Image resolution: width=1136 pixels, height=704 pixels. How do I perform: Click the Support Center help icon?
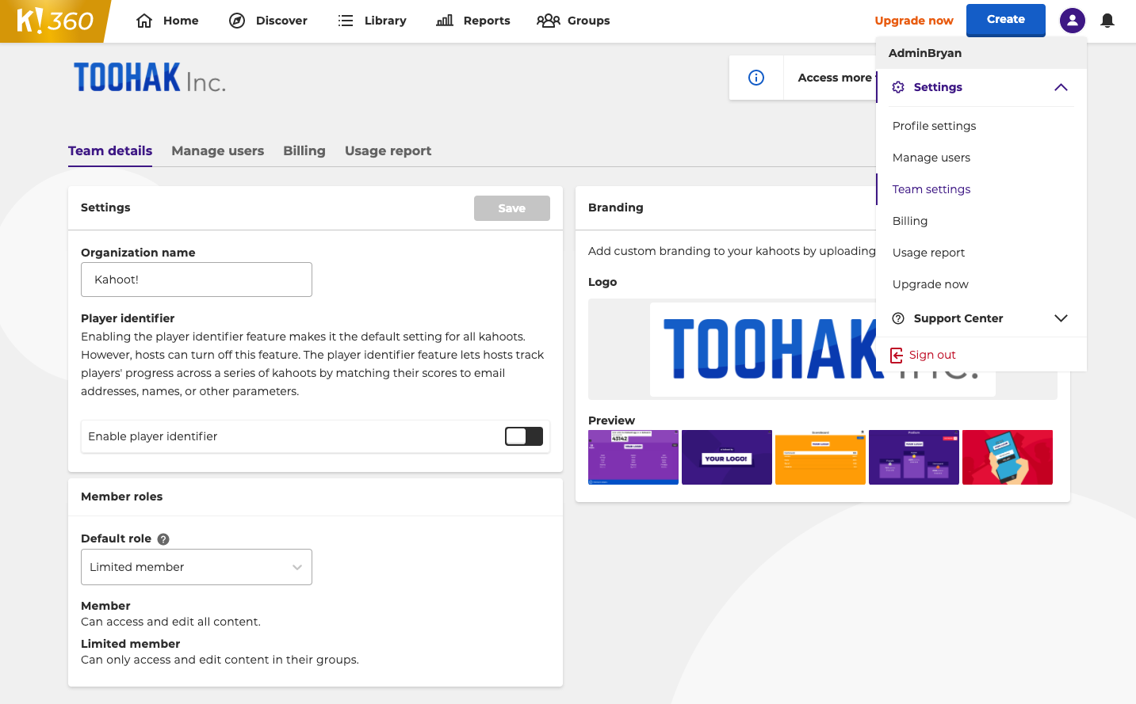pos(898,318)
